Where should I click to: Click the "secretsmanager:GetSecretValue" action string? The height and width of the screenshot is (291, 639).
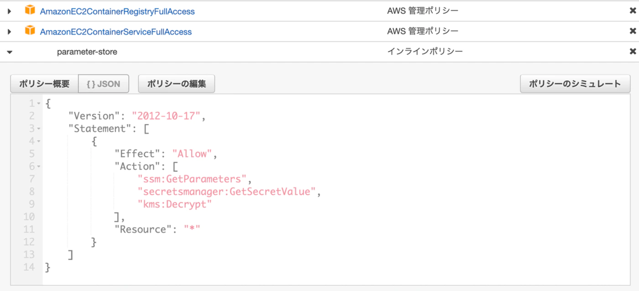coord(227,192)
